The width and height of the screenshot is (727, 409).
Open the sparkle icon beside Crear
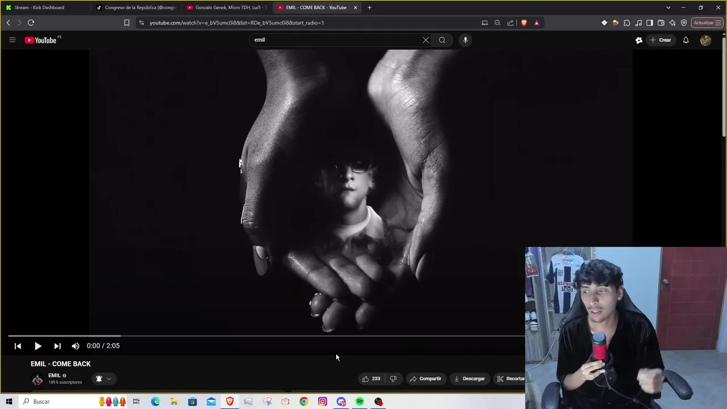[639, 40]
